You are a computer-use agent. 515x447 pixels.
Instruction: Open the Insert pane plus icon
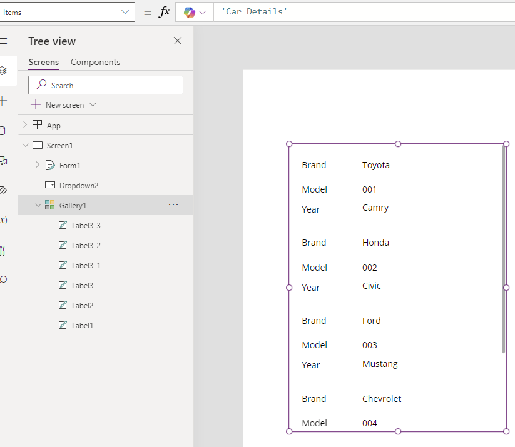tap(3, 101)
